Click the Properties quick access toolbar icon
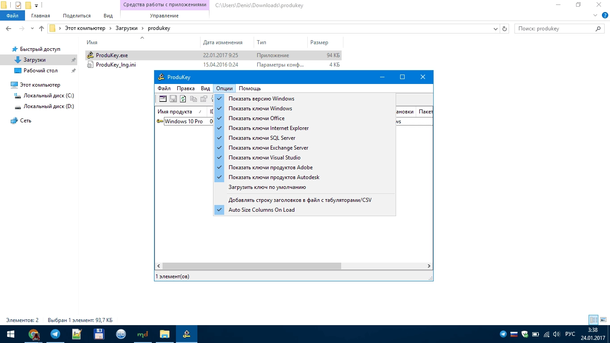The width and height of the screenshot is (610, 343). click(18, 5)
